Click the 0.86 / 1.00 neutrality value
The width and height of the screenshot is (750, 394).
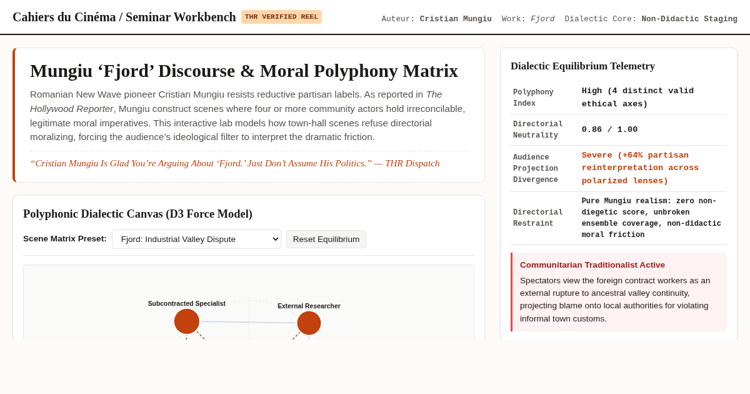pyautogui.click(x=609, y=129)
